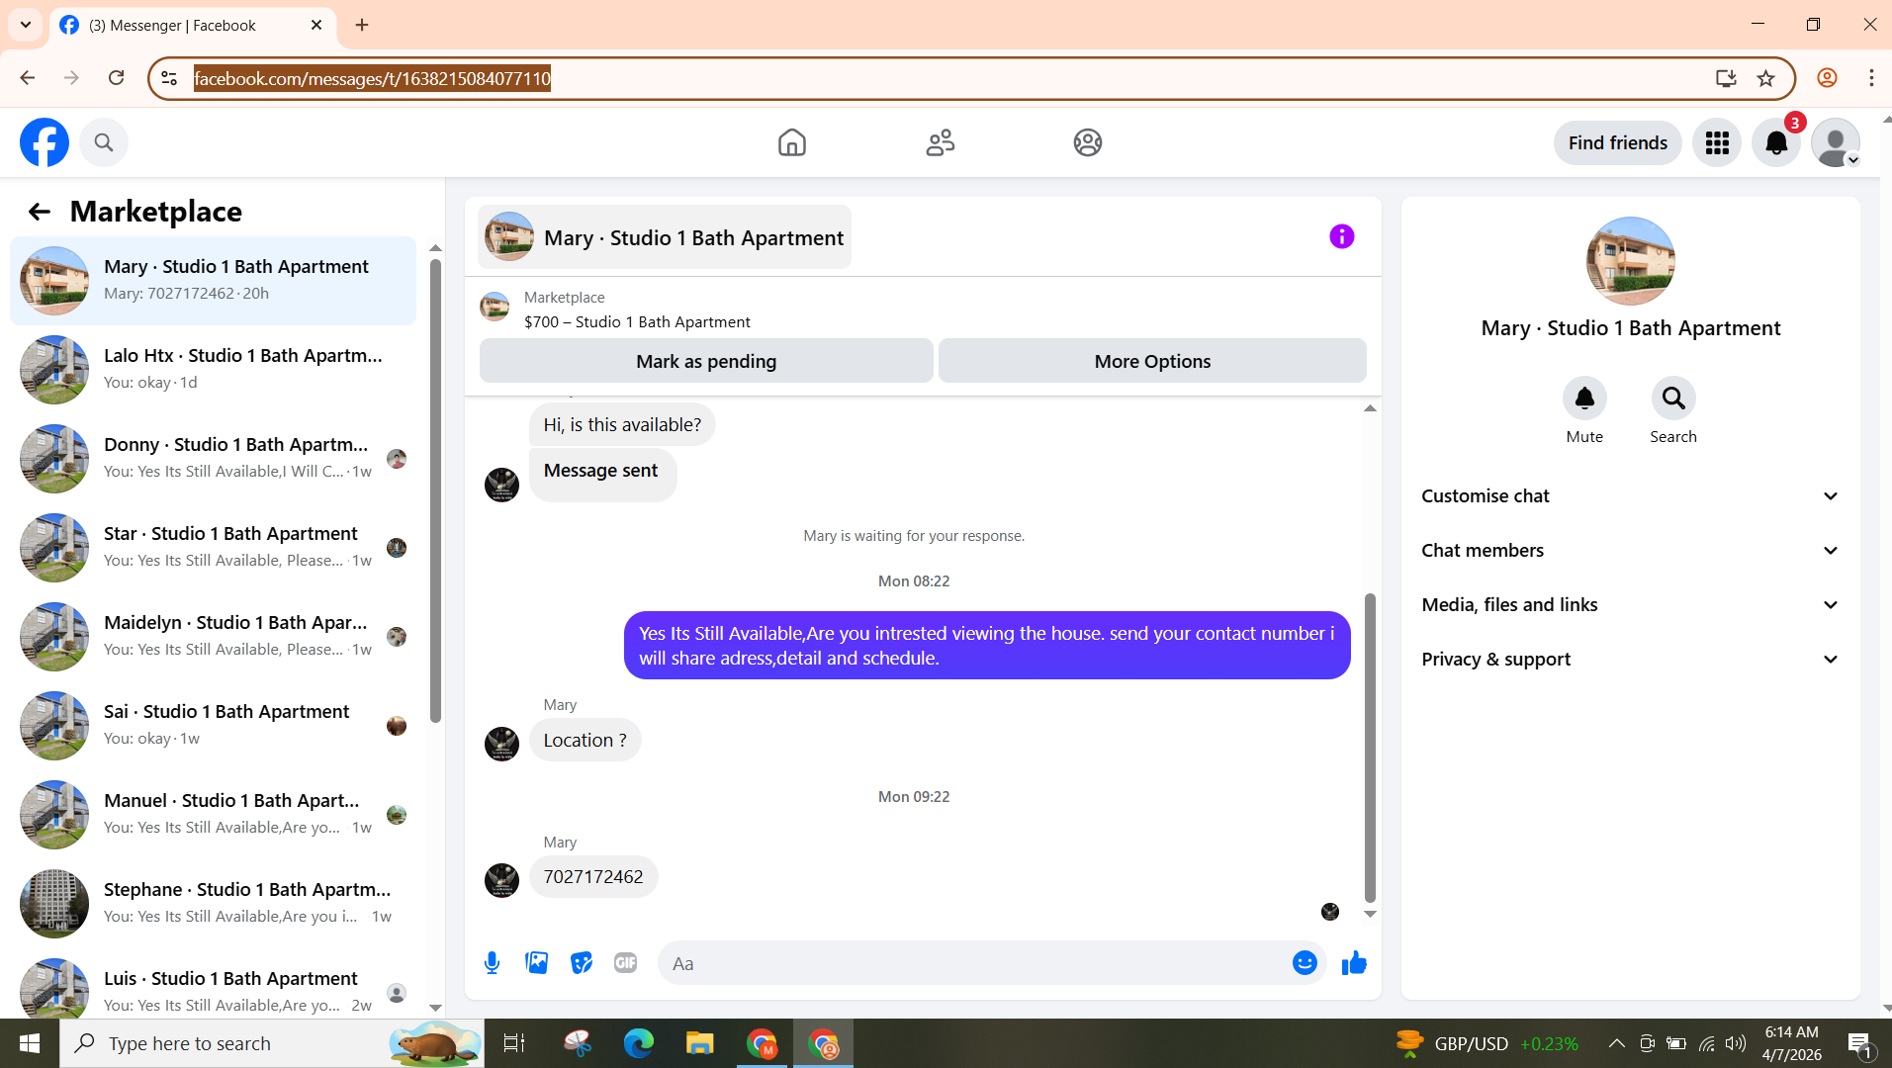Search in conversation magnifier icon
Image resolution: width=1892 pixels, height=1068 pixels.
[x=1672, y=399]
